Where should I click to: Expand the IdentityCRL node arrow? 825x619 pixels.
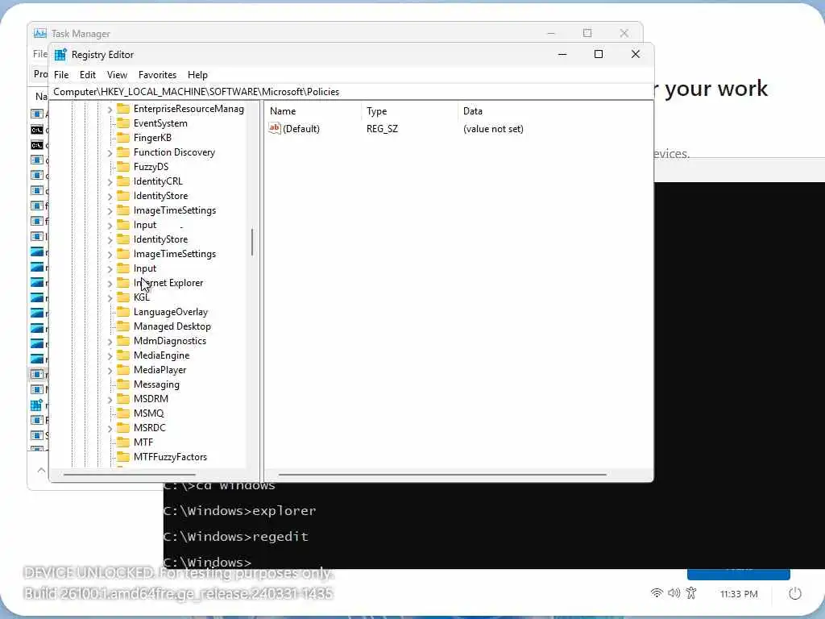[110, 182]
